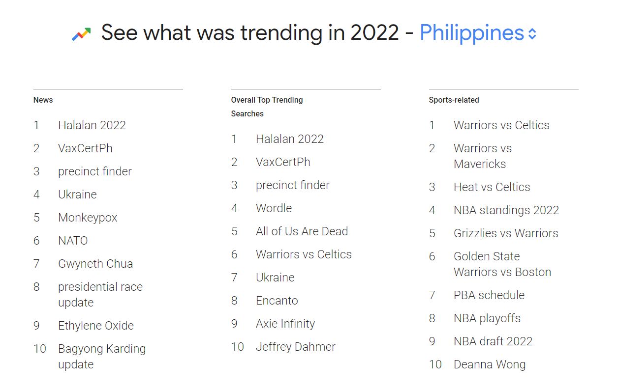Open Jeffrey Dahmer trending search
Image resolution: width=618 pixels, height=390 pixels.
point(296,347)
